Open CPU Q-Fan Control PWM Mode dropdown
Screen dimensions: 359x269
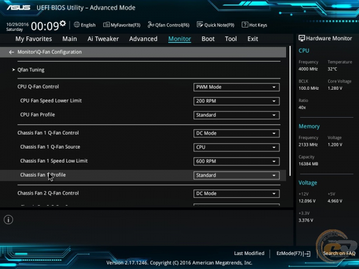click(236, 87)
